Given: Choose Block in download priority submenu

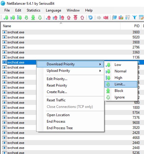Looking at the screenshot, I should [121, 91].
